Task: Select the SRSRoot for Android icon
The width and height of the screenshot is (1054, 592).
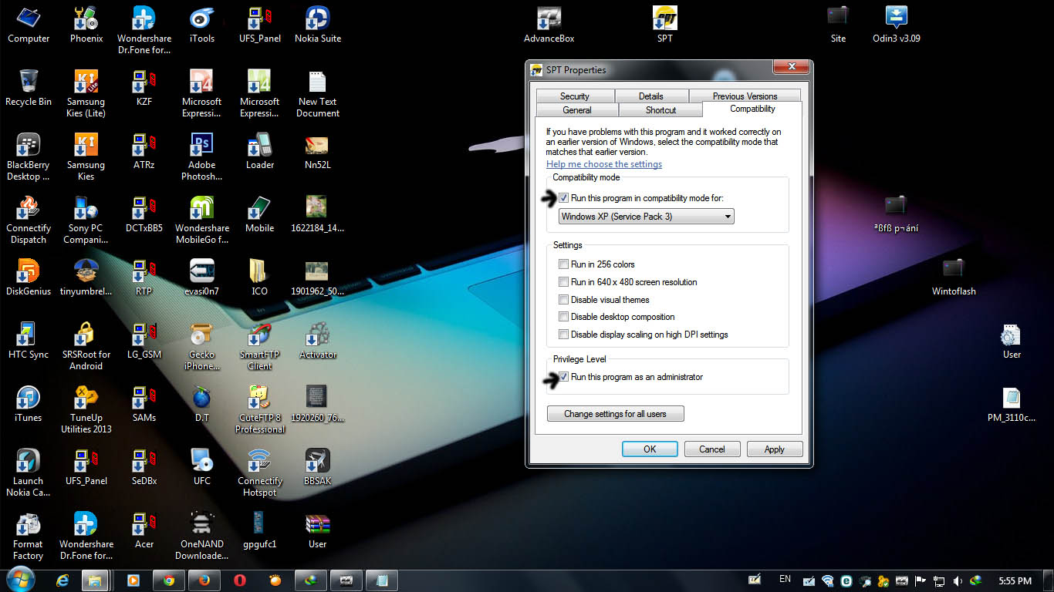Action: click(86, 346)
